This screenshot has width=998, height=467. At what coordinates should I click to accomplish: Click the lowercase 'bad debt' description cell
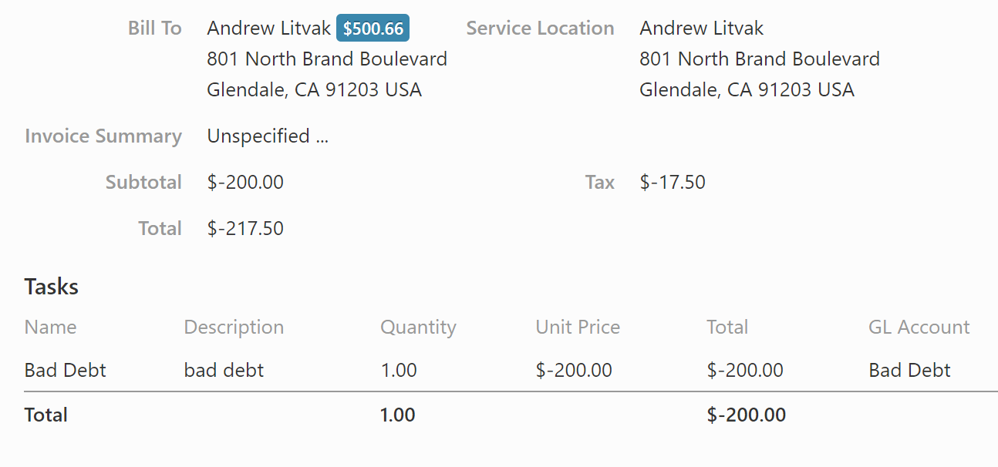coord(224,371)
